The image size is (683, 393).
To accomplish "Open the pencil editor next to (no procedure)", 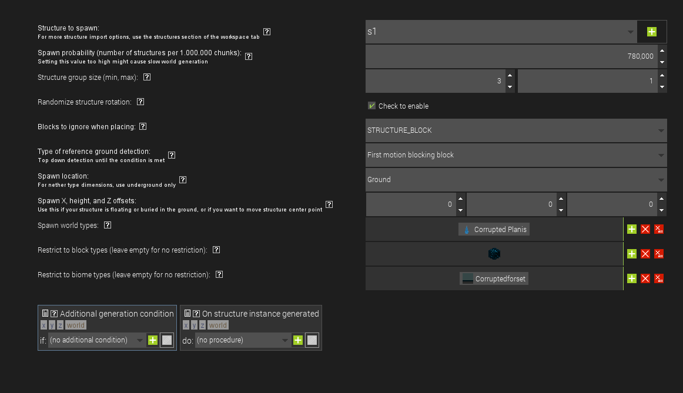I will 312,340.
